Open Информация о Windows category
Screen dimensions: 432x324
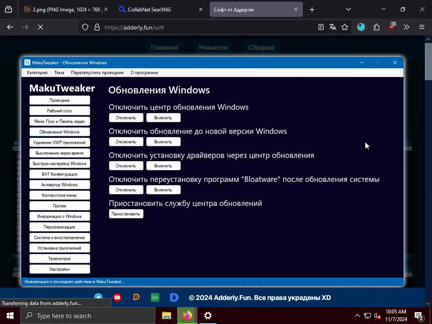coord(60,216)
